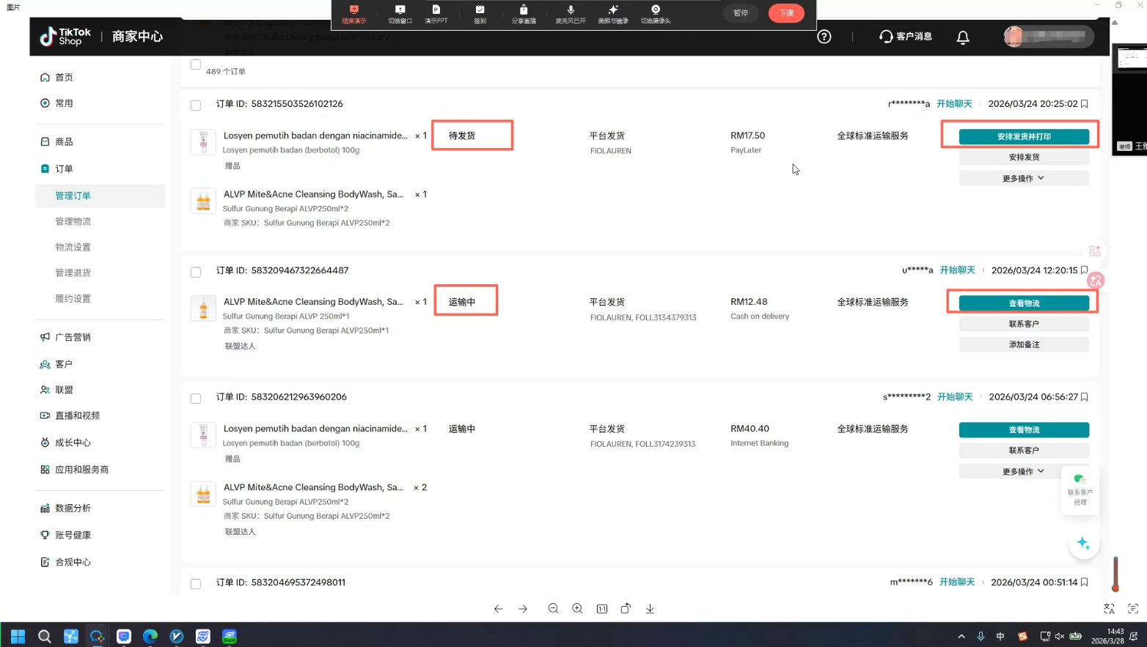Bookmark order 583215503526102126 with flag icon
The image size is (1147, 647).
[1085, 104]
